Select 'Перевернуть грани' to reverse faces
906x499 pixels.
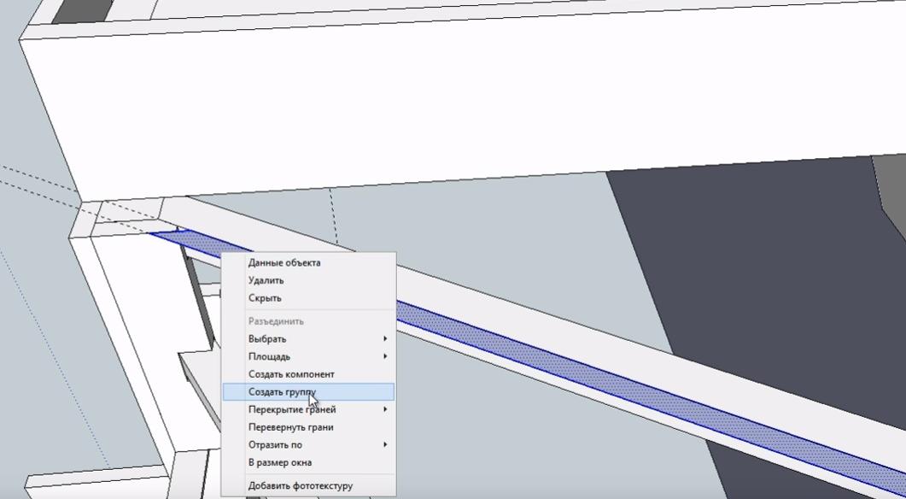[290, 427]
